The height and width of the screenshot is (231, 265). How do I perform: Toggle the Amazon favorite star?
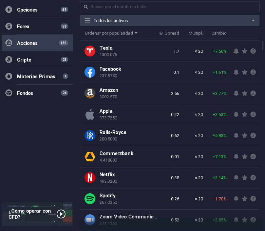245,93
